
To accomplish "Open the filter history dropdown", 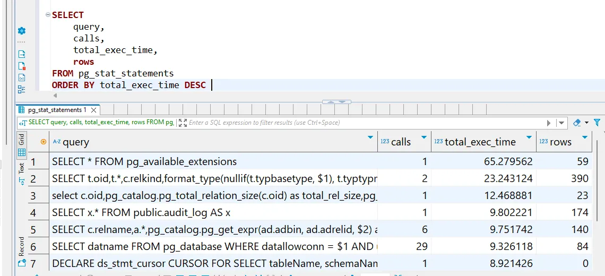I will tap(560, 123).
